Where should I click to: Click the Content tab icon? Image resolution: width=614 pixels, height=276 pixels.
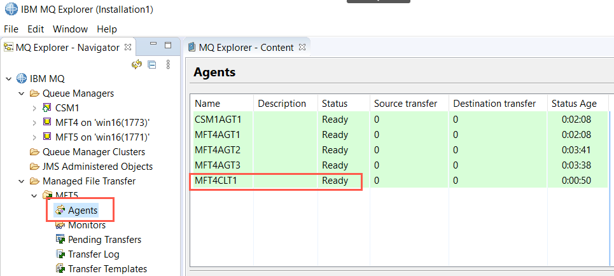(192, 47)
